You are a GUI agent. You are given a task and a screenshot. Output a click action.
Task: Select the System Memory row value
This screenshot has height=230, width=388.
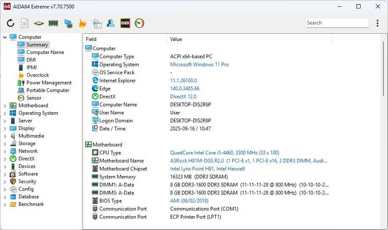point(199,177)
